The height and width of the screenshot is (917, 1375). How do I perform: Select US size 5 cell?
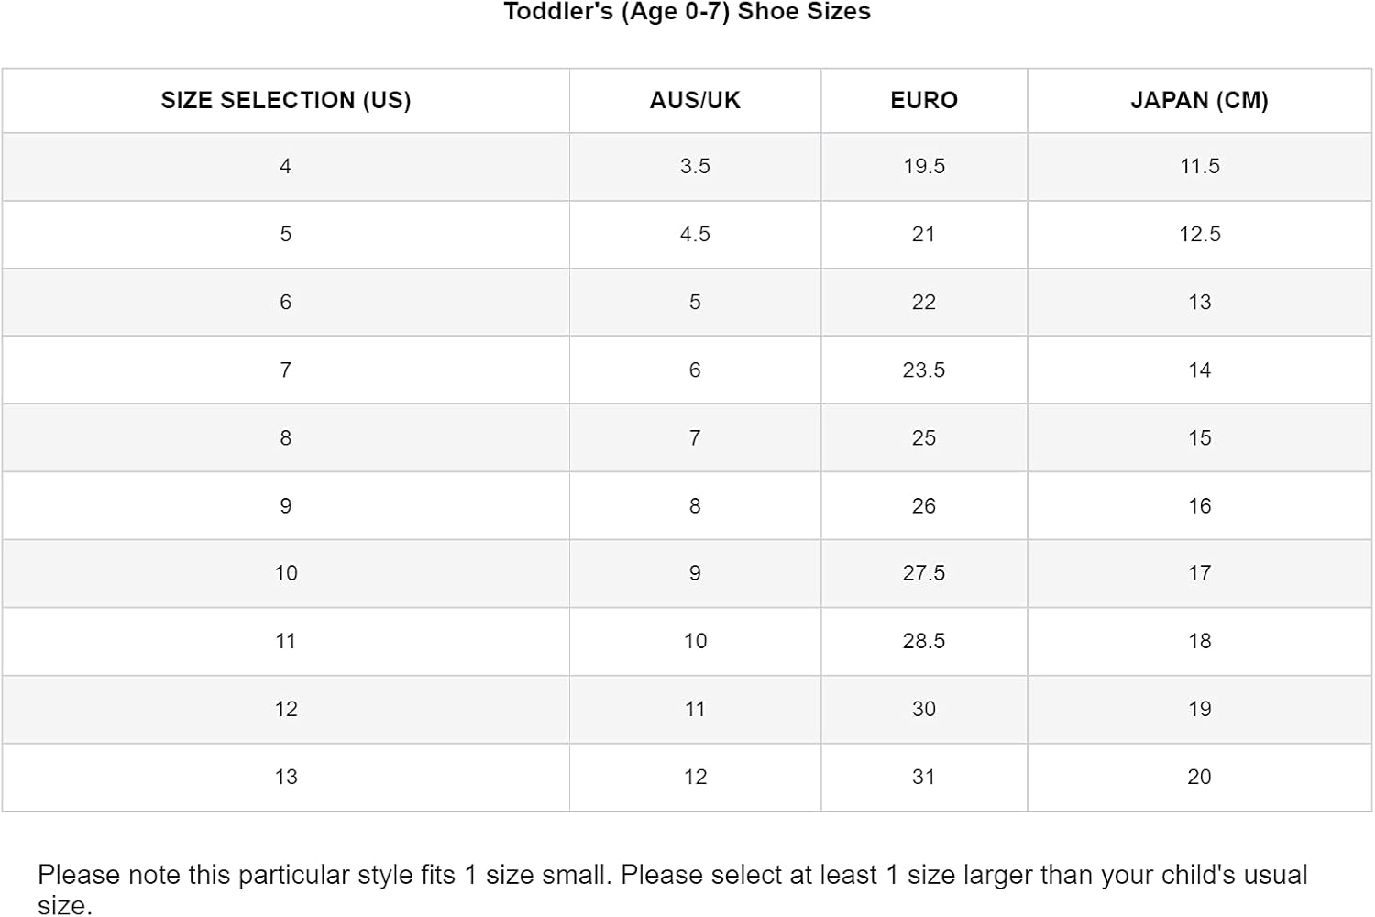point(286,234)
